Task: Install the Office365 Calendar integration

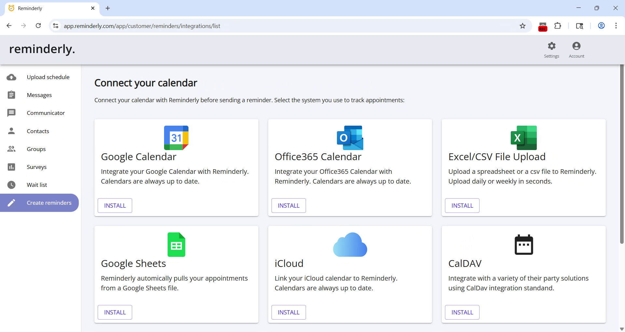Action: [288, 205]
